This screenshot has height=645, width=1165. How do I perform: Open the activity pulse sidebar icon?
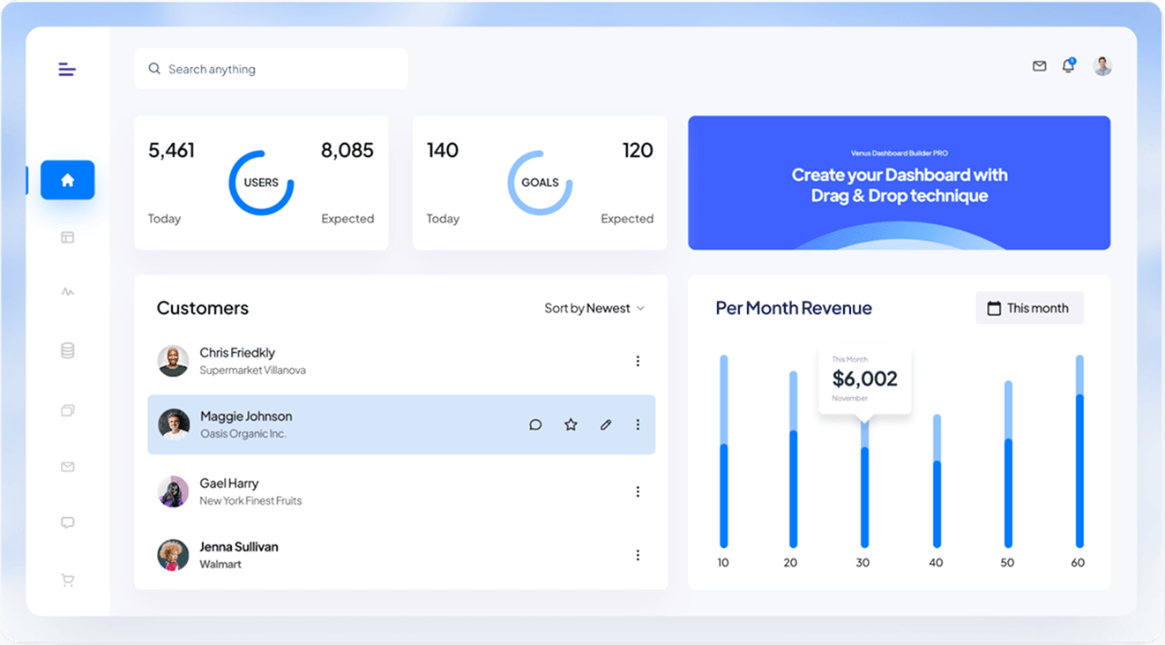(68, 291)
